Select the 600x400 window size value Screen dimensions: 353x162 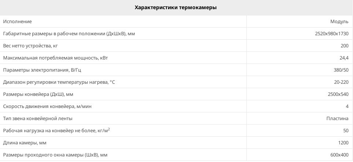339,155
